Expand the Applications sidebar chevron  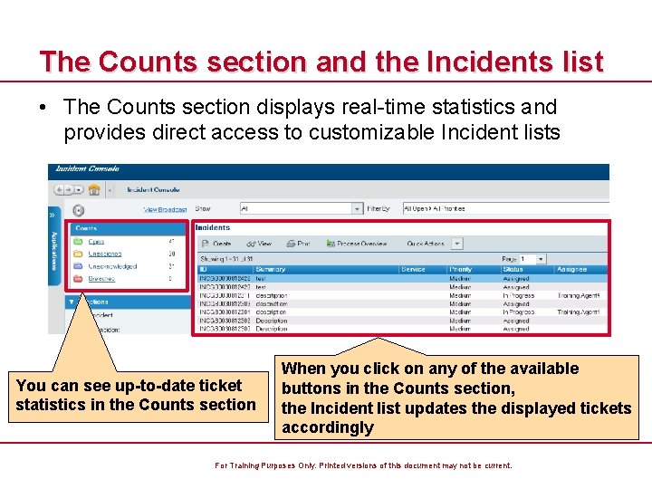pos(53,216)
